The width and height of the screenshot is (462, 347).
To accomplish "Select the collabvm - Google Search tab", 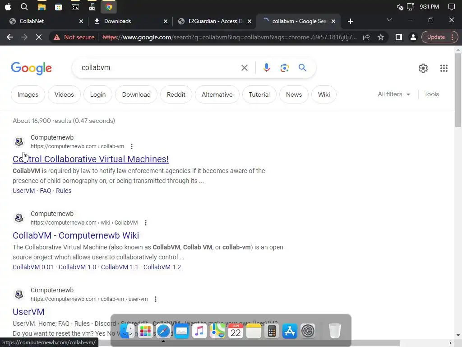I will point(298,21).
